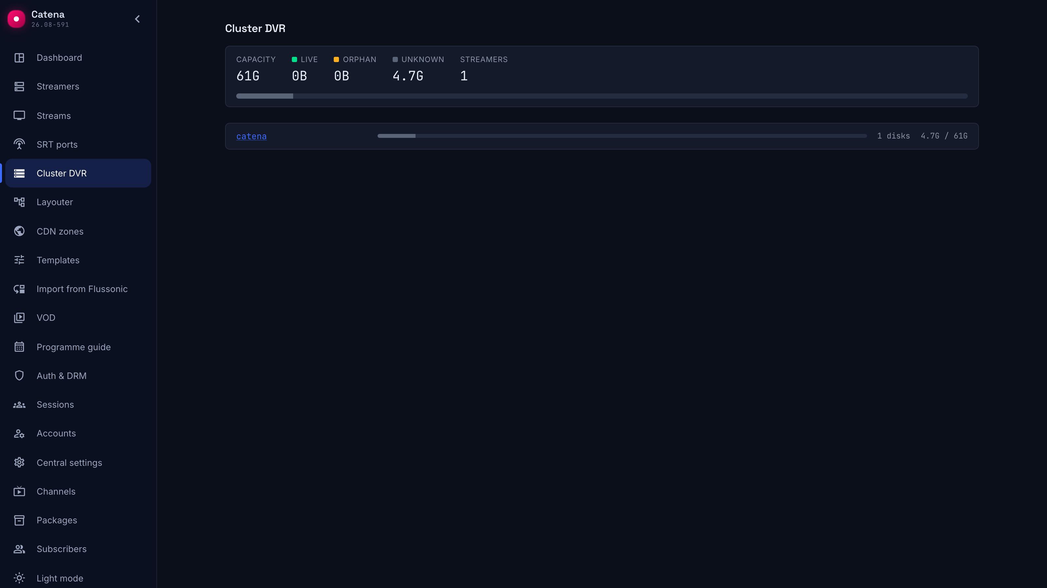
Task: Click the Packages box icon
Action: pyautogui.click(x=19, y=520)
